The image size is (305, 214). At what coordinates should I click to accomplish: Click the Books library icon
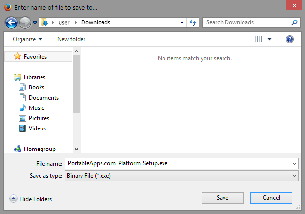click(x=22, y=87)
